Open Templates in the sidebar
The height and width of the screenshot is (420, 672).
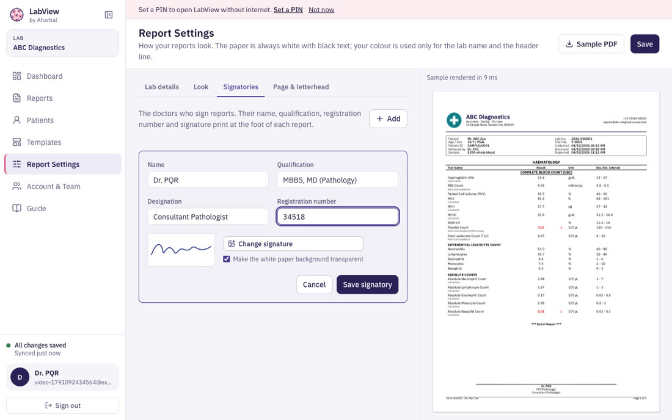[x=63, y=142]
